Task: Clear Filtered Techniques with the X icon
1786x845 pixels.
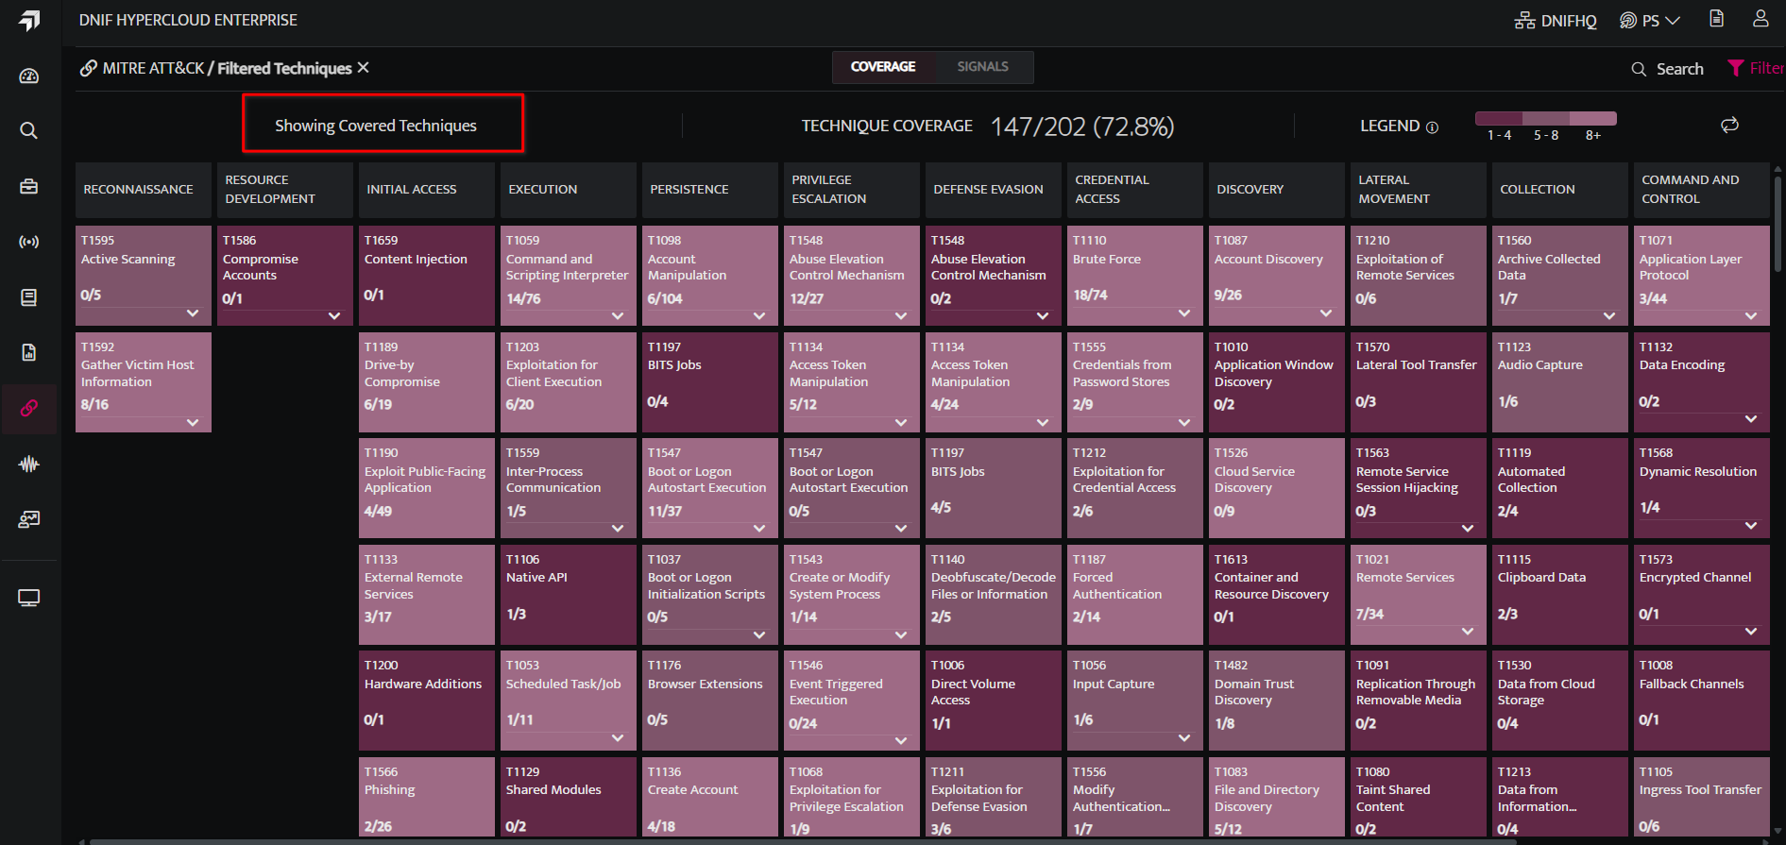Action: 364,68
